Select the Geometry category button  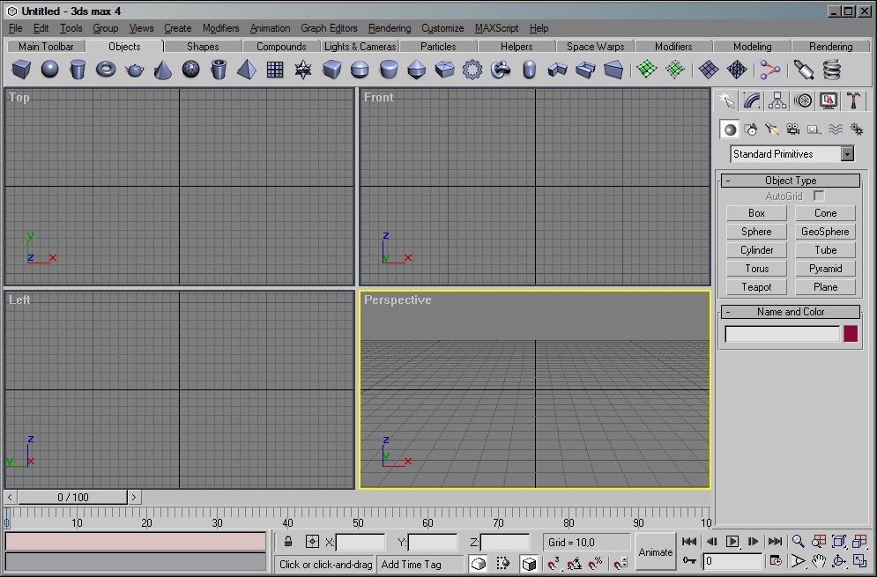pyautogui.click(x=729, y=129)
